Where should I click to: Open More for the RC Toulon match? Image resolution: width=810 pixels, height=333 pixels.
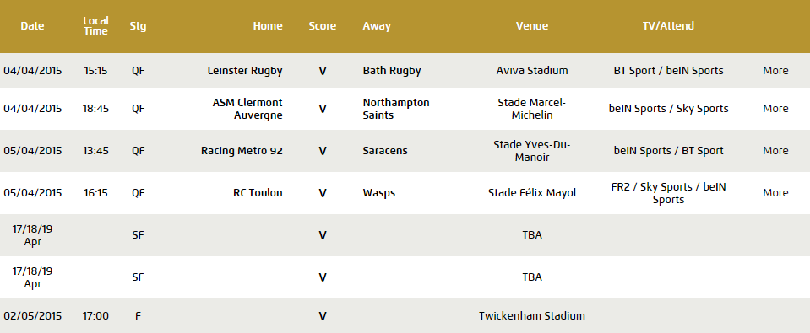pos(775,193)
